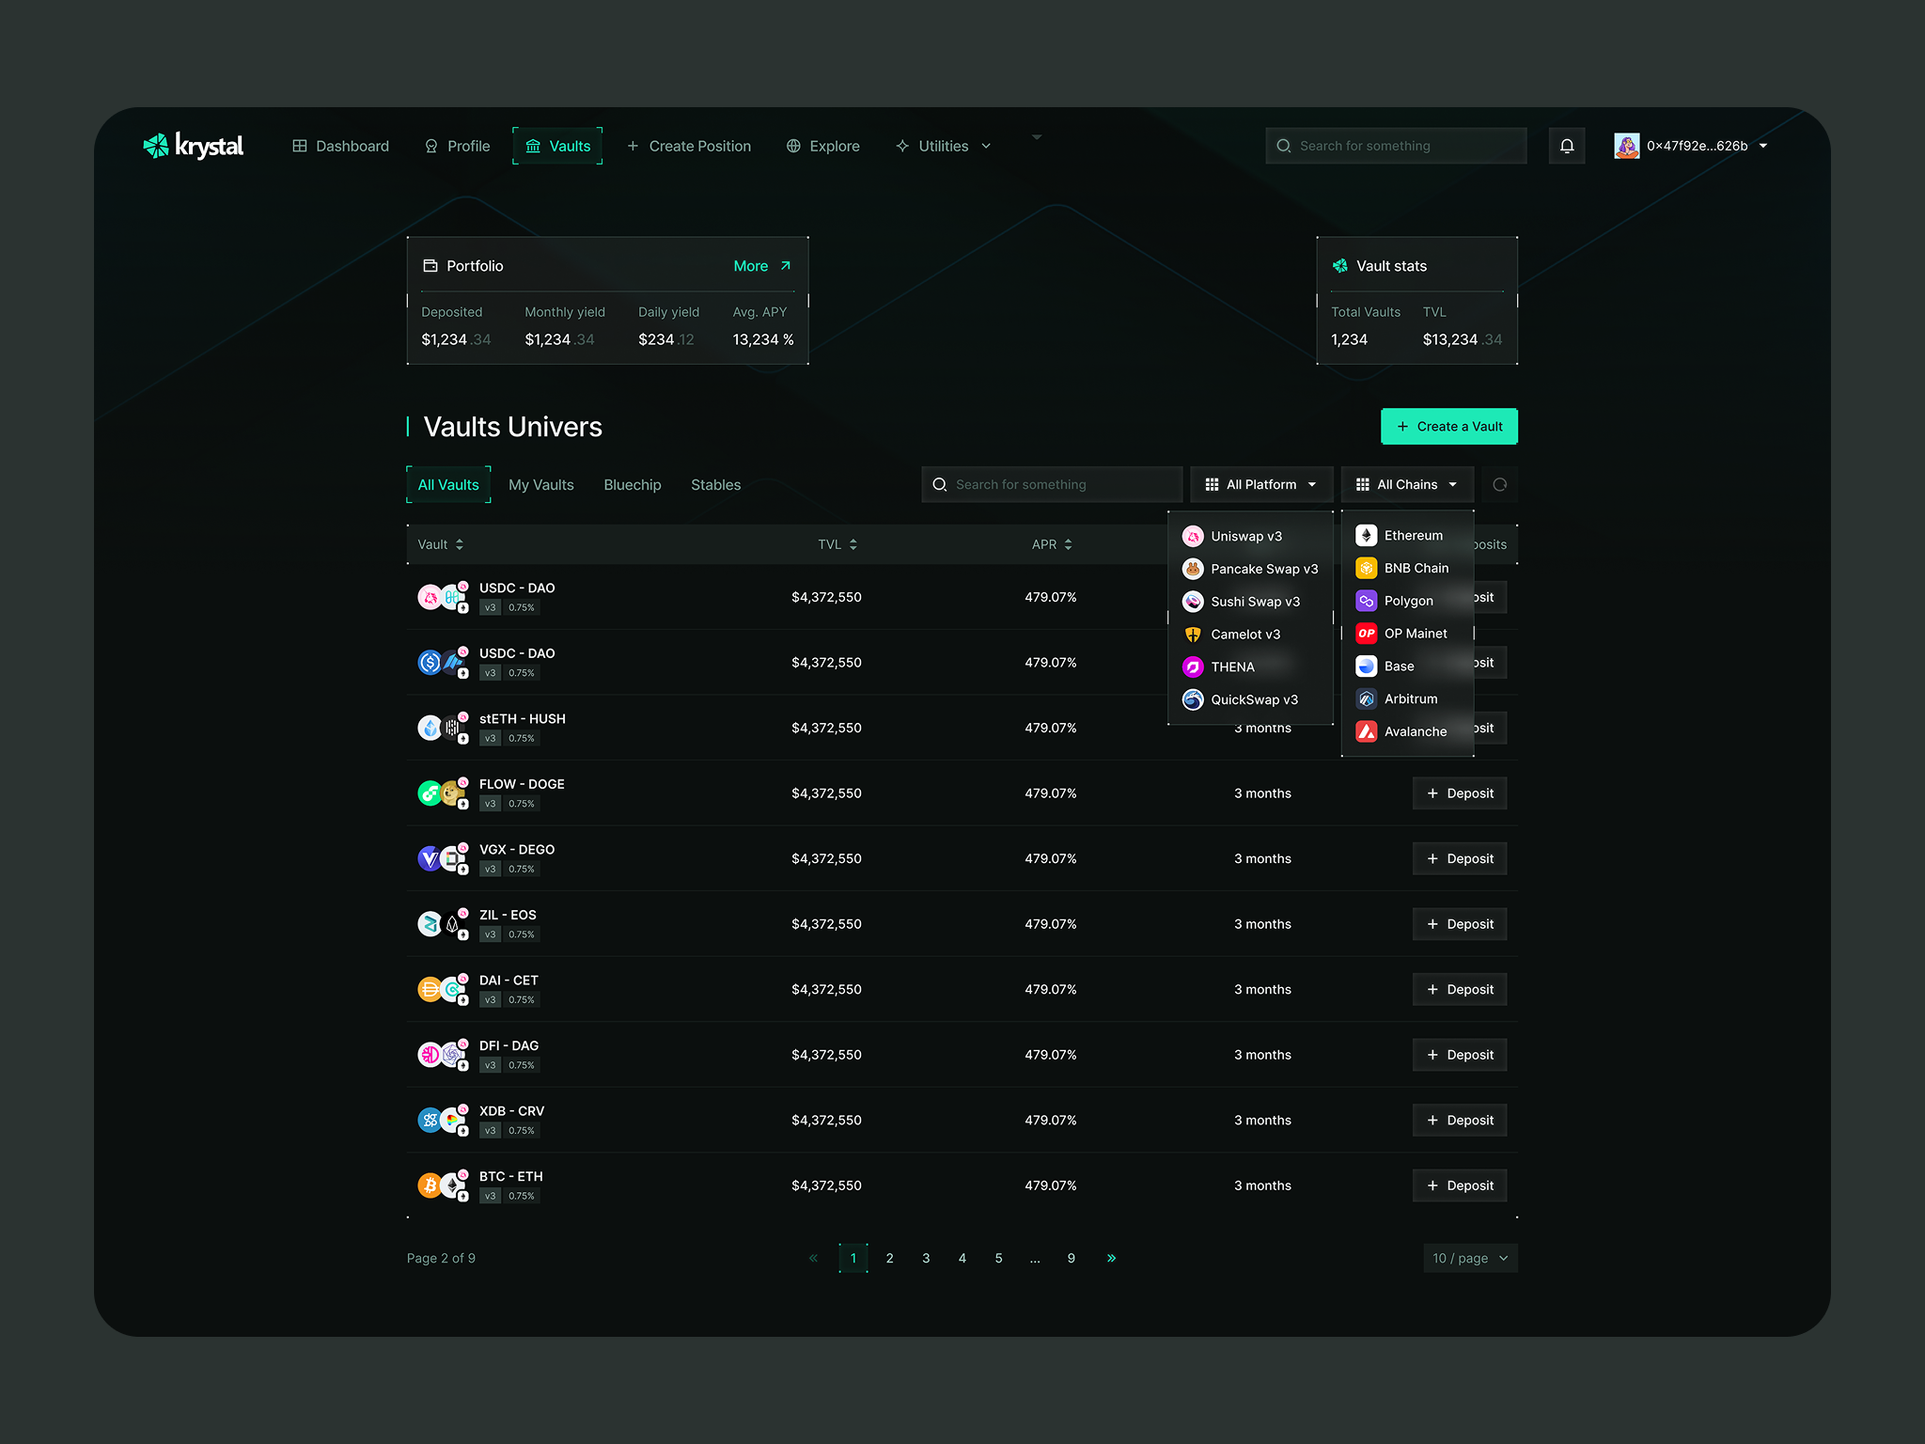Expand the 10 / page selector
Viewport: 1925px width, 1444px height.
(1469, 1258)
